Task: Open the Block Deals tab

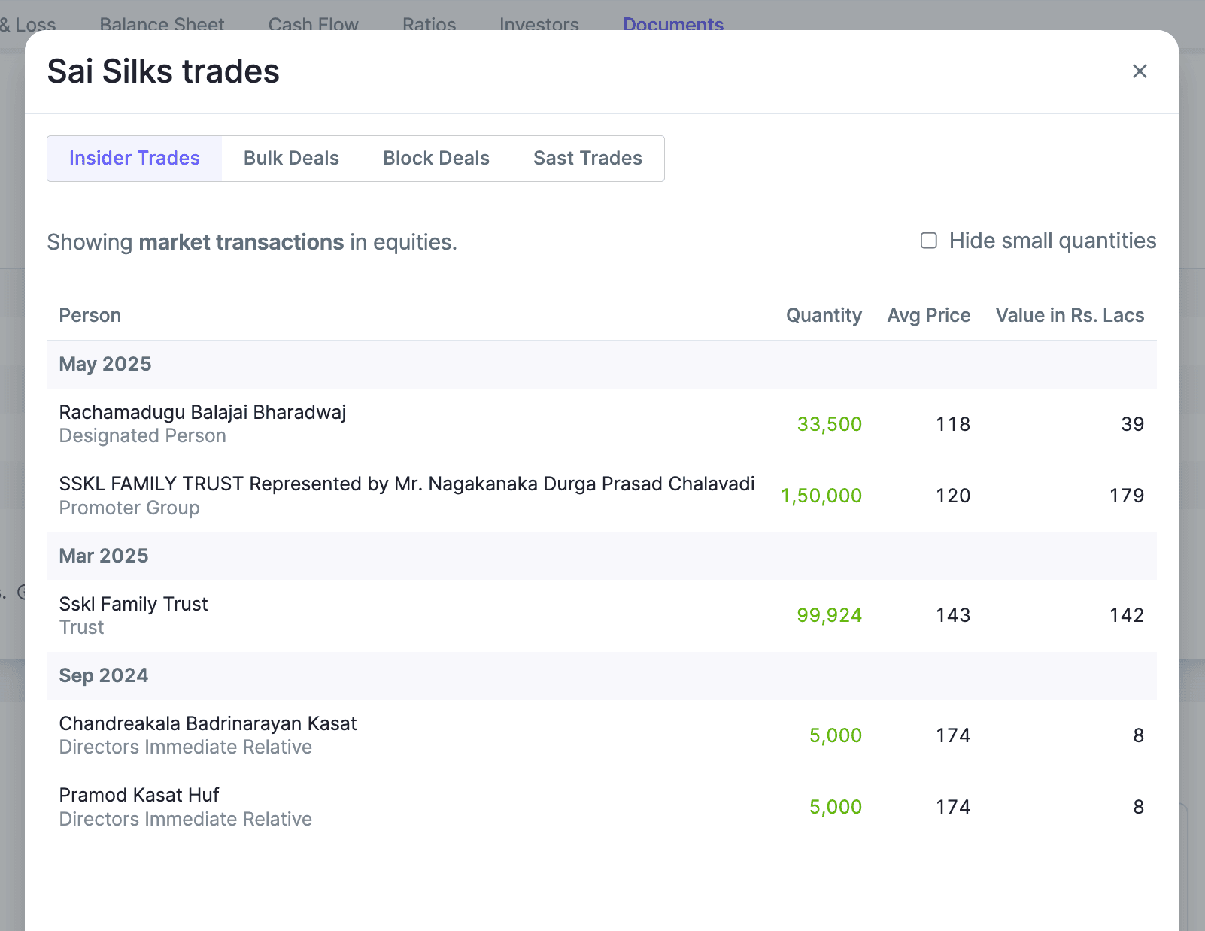Action: tap(436, 159)
